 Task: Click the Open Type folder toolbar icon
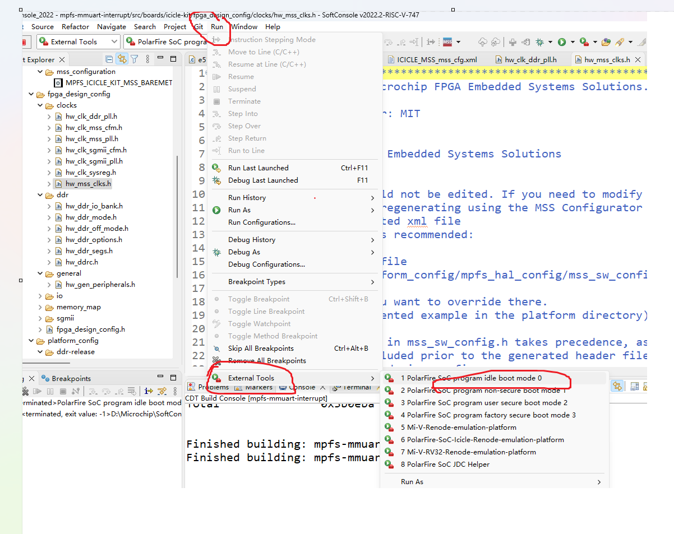click(606, 42)
